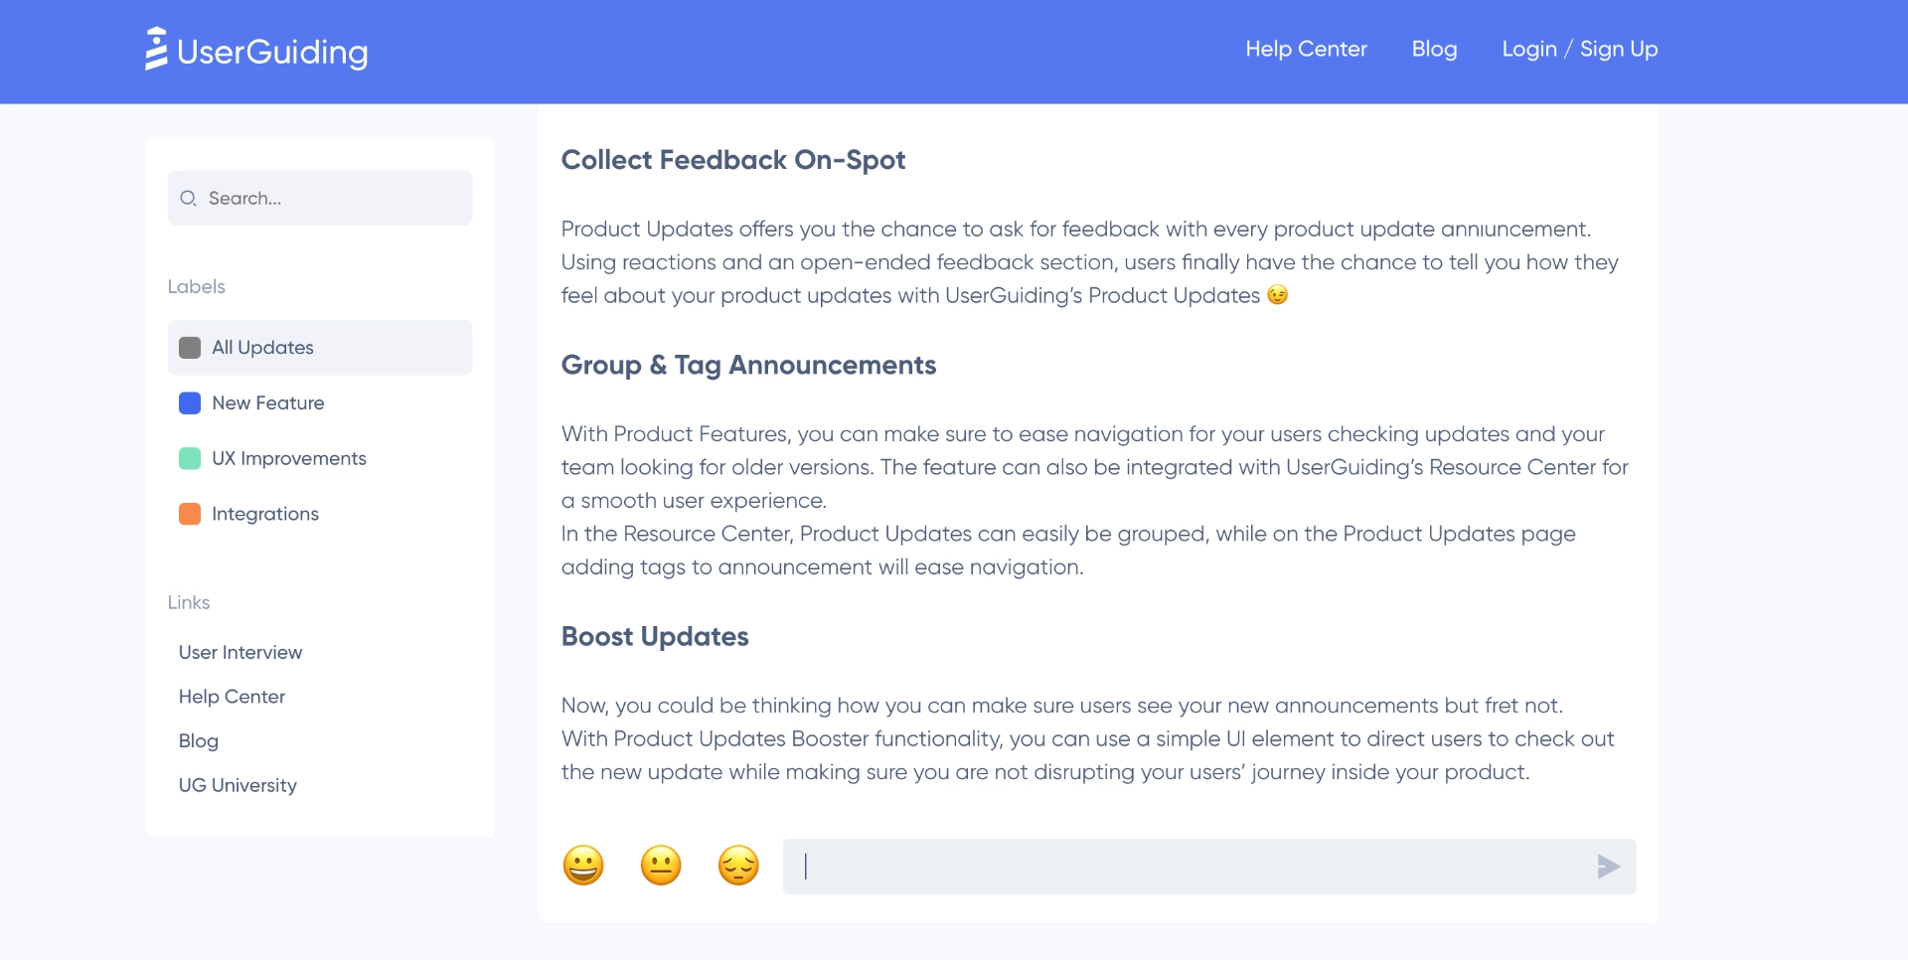Open the Blog from the top navigation
The height and width of the screenshot is (960, 1908).
(x=1434, y=49)
